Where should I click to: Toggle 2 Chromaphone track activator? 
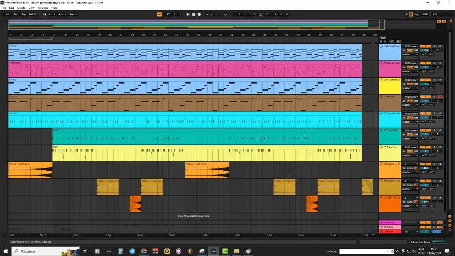[425, 63]
